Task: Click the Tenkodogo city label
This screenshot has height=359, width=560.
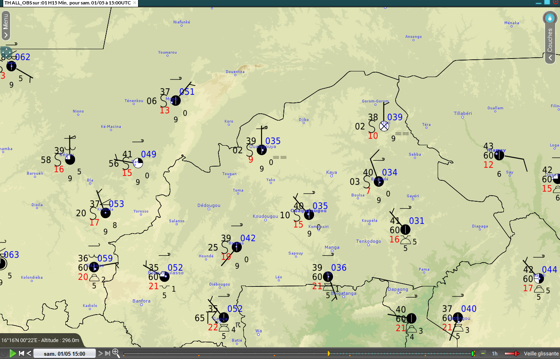Action: 368,241
